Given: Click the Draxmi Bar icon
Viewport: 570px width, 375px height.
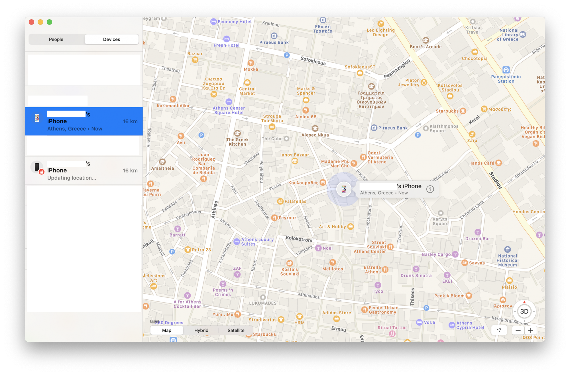Looking at the screenshot, I should coord(478,232).
